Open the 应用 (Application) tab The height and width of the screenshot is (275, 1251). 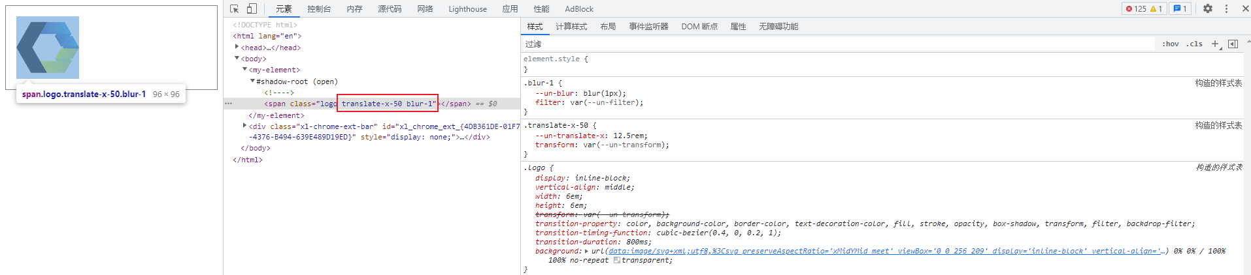510,8
